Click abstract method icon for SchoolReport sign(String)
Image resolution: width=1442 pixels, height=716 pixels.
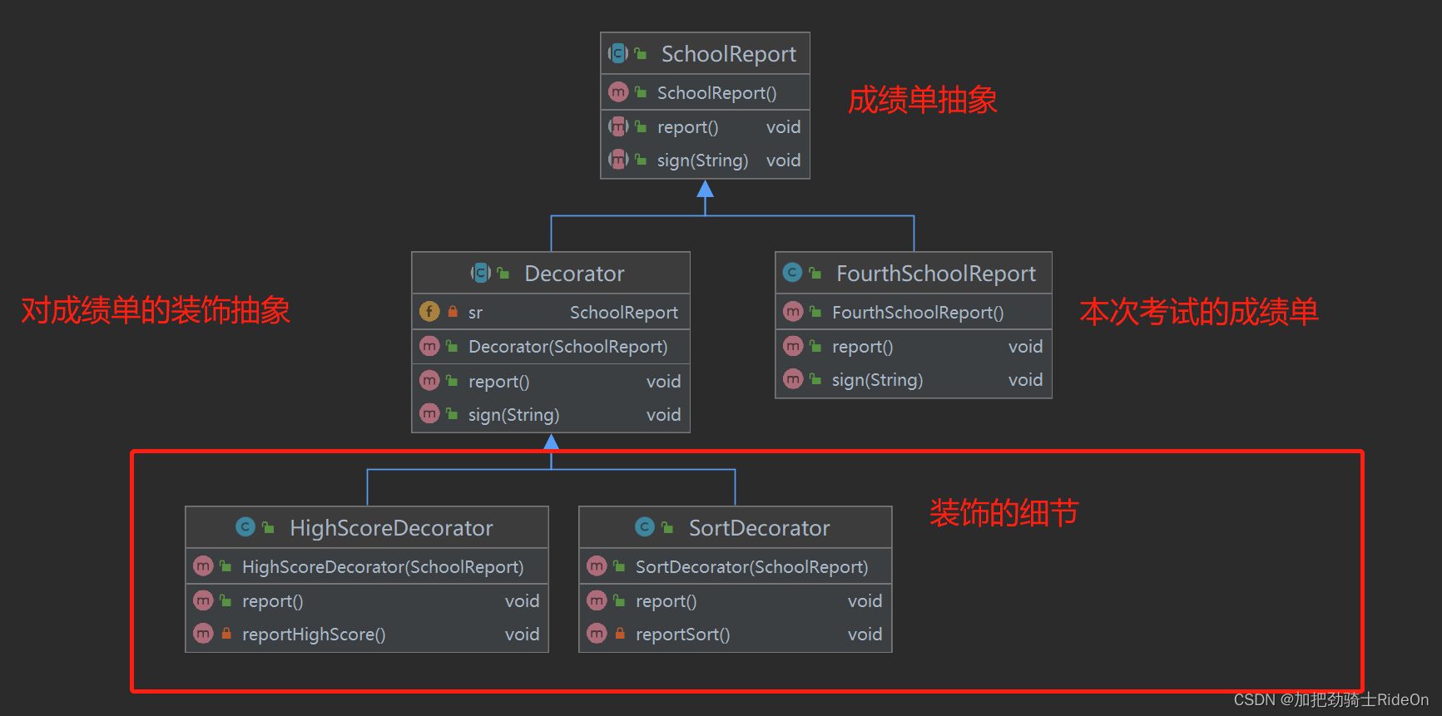pos(618,160)
